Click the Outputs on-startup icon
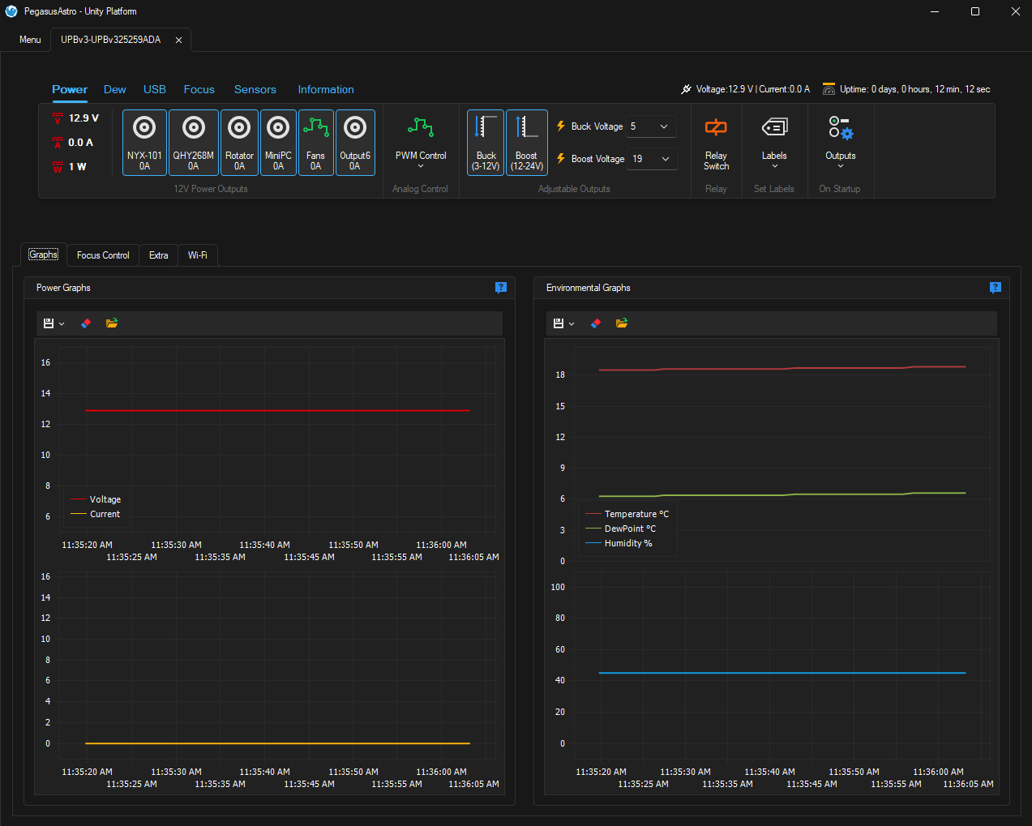The width and height of the screenshot is (1032, 826). pos(840,128)
